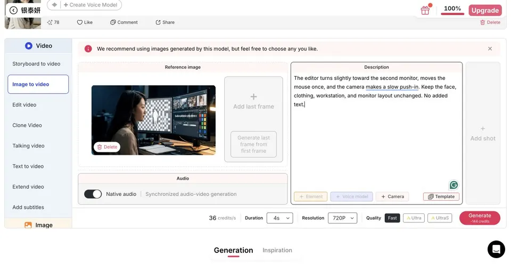Open the Image section in sidebar
The height and width of the screenshot is (264, 511).
(x=38, y=225)
